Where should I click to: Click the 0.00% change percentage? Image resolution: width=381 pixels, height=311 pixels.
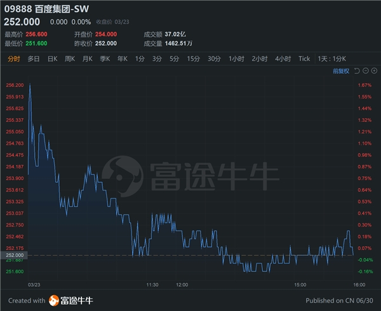coord(81,22)
